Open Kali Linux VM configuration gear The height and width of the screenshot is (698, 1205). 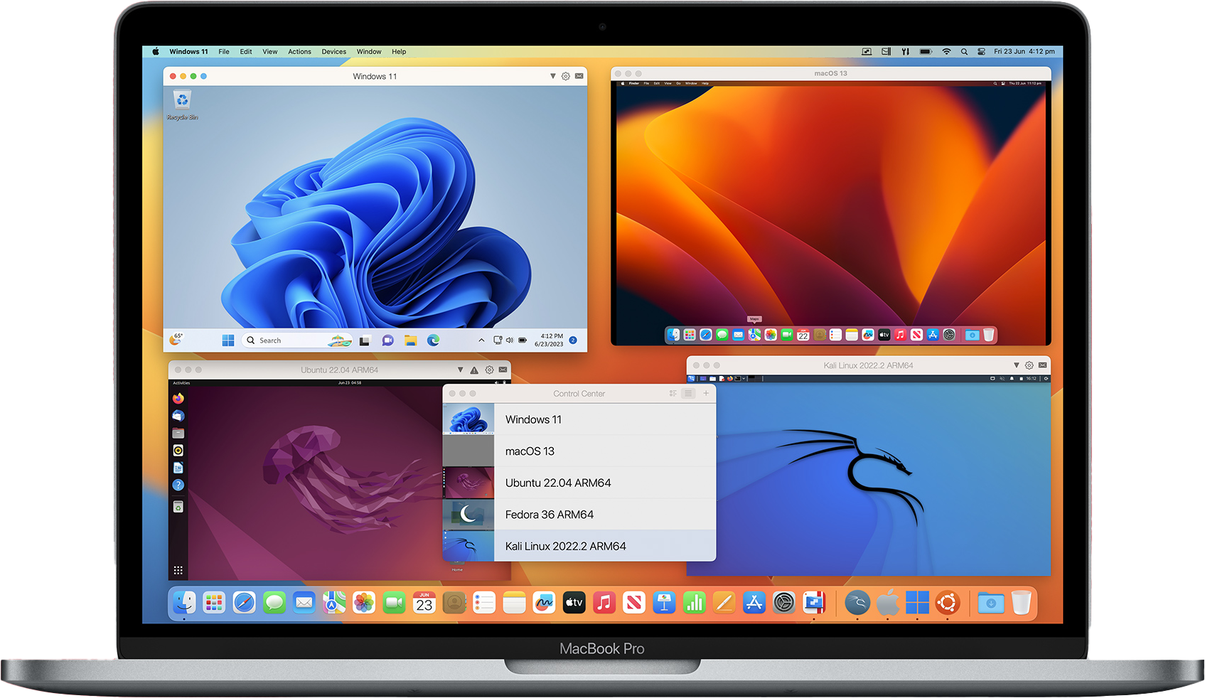click(x=1029, y=365)
